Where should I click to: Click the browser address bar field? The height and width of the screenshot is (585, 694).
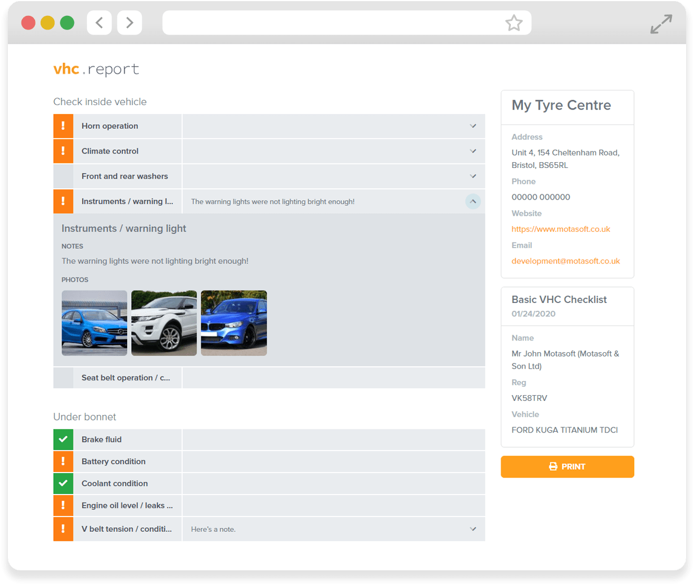333,23
